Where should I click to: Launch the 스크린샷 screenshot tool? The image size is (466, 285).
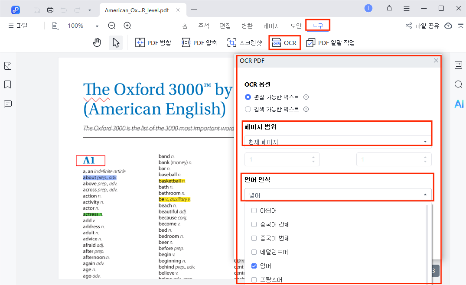244,42
